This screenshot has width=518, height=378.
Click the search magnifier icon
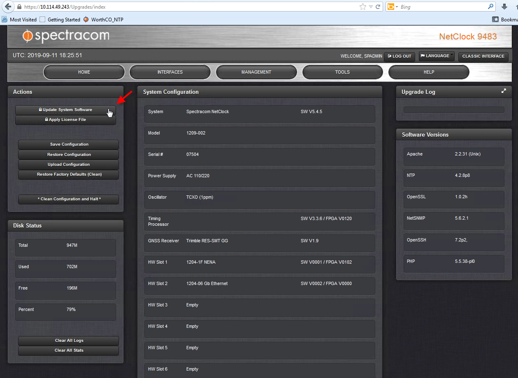coord(490,7)
